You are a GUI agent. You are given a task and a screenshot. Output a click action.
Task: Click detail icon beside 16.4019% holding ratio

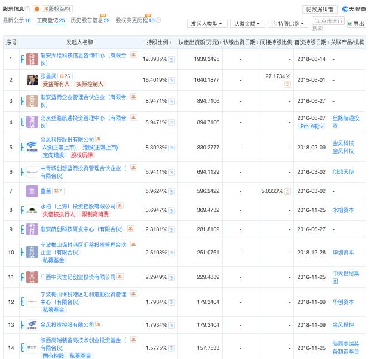[171, 80]
